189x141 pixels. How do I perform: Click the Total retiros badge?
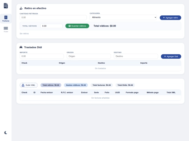point(51,85)
